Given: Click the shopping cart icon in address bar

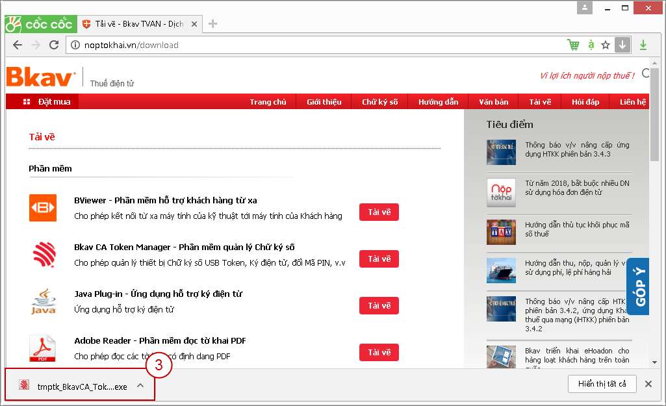Looking at the screenshot, I should (x=572, y=45).
